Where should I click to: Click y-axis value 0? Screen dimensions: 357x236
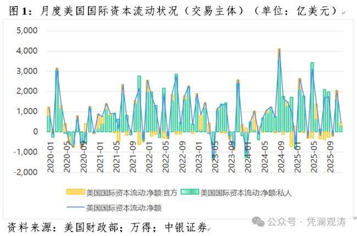(36, 132)
